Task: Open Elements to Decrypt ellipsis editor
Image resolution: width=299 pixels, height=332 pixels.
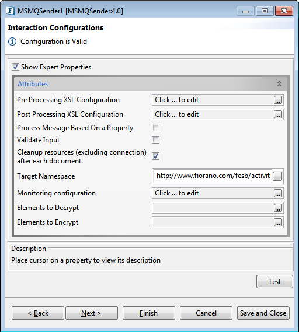Action: coord(278,208)
